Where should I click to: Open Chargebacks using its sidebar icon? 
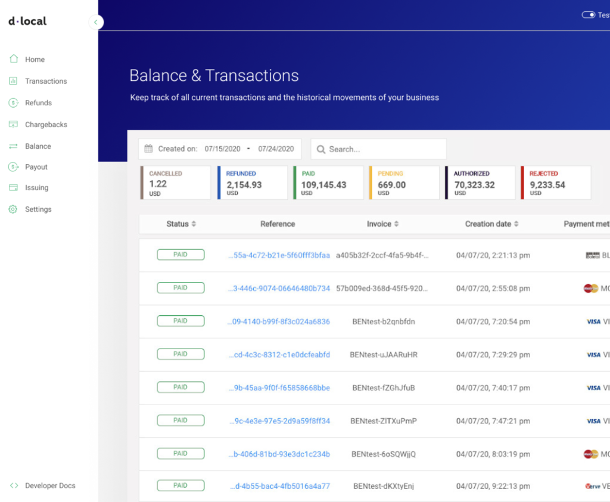(x=14, y=124)
